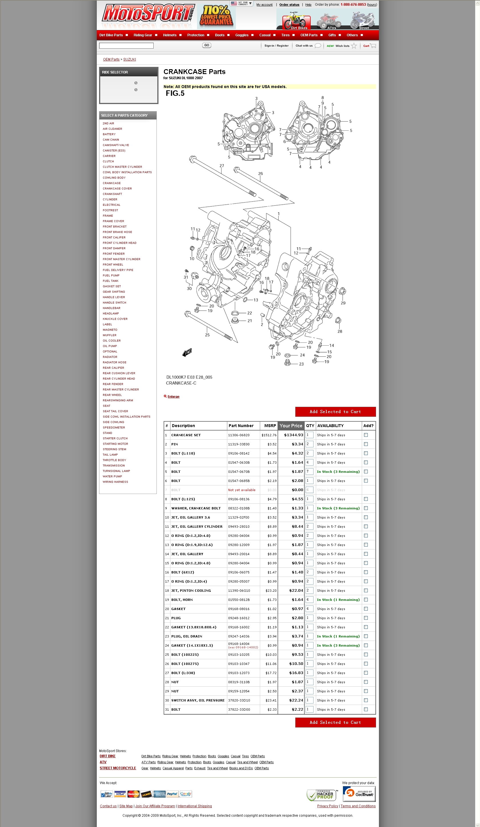Image resolution: width=480 pixels, height=827 pixels.
Task: Click part number 11306-06820
Action: coord(239,435)
